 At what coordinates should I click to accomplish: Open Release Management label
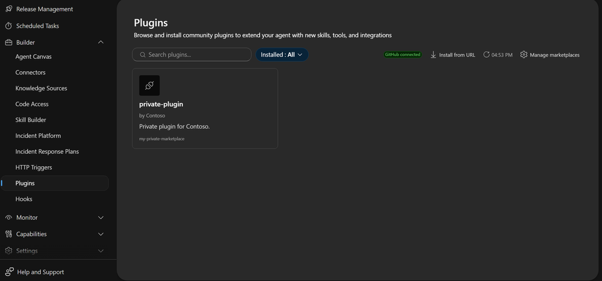click(45, 9)
